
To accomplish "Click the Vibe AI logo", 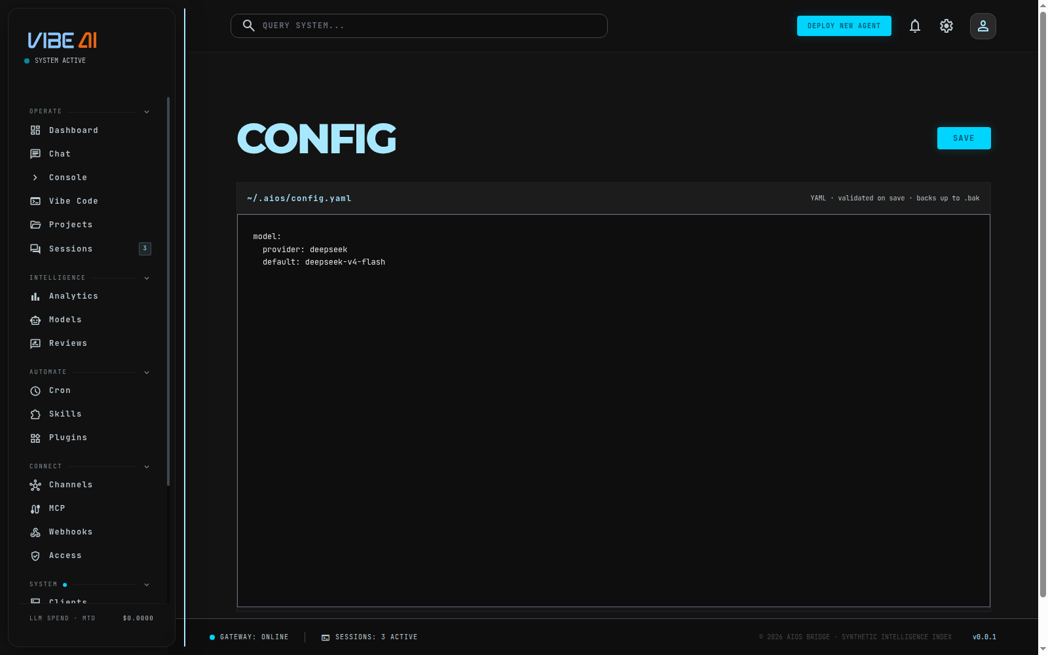I will pyautogui.click(x=62, y=41).
